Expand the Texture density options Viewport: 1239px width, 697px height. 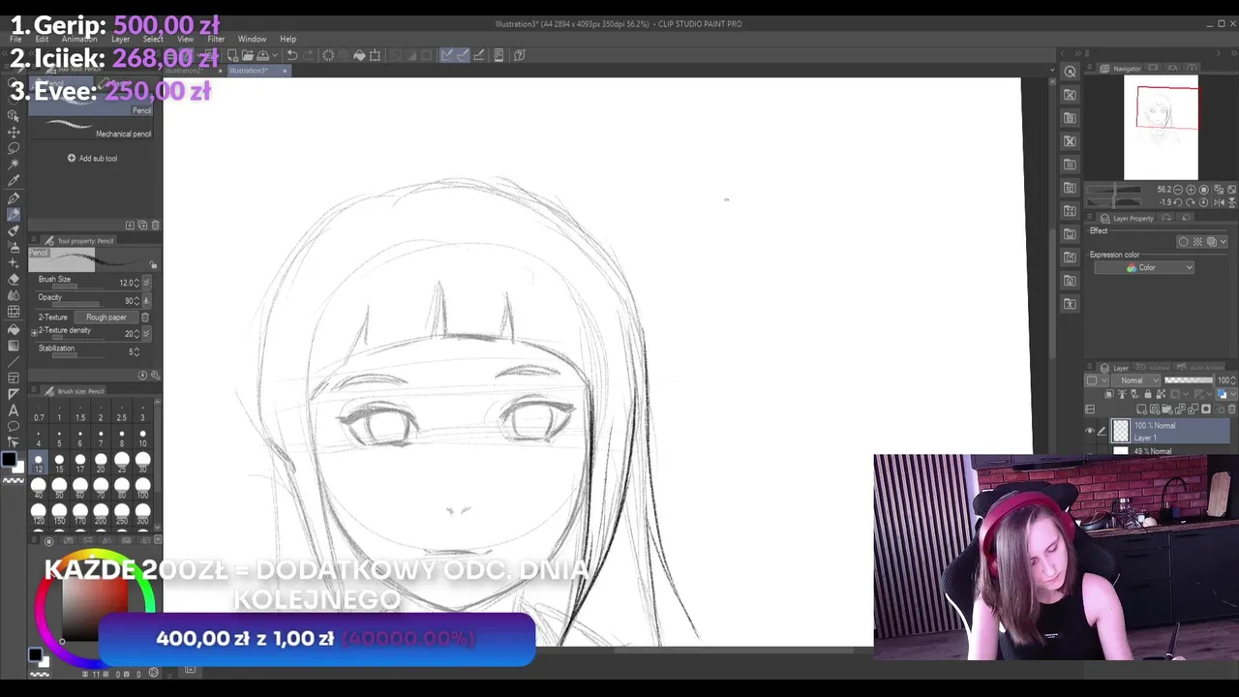point(35,332)
